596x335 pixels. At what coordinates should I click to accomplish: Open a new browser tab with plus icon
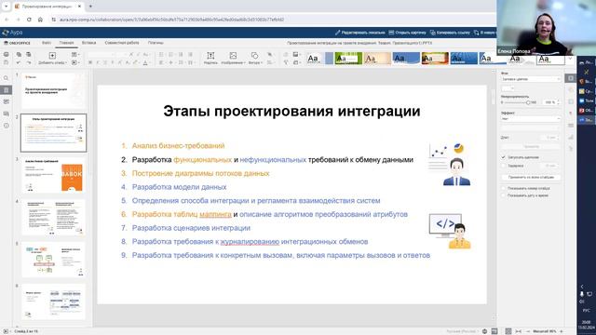point(90,7)
